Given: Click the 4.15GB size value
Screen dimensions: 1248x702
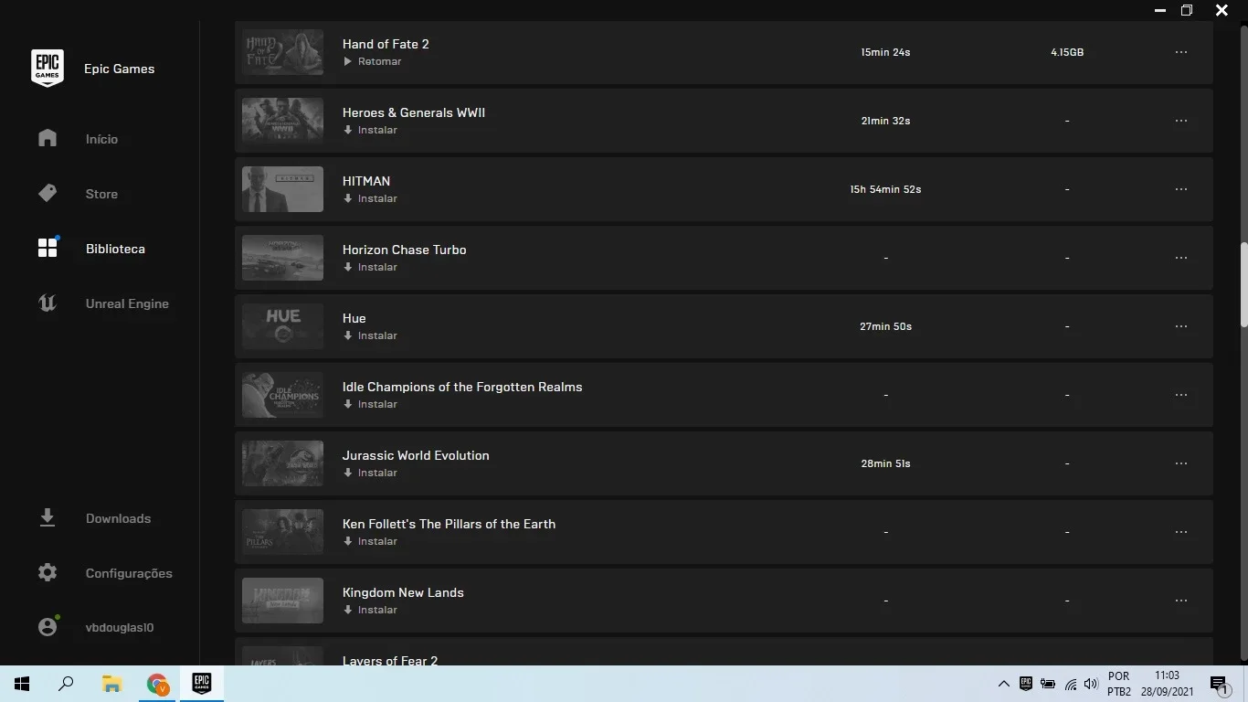Looking at the screenshot, I should pyautogui.click(x=1067, y=52).
